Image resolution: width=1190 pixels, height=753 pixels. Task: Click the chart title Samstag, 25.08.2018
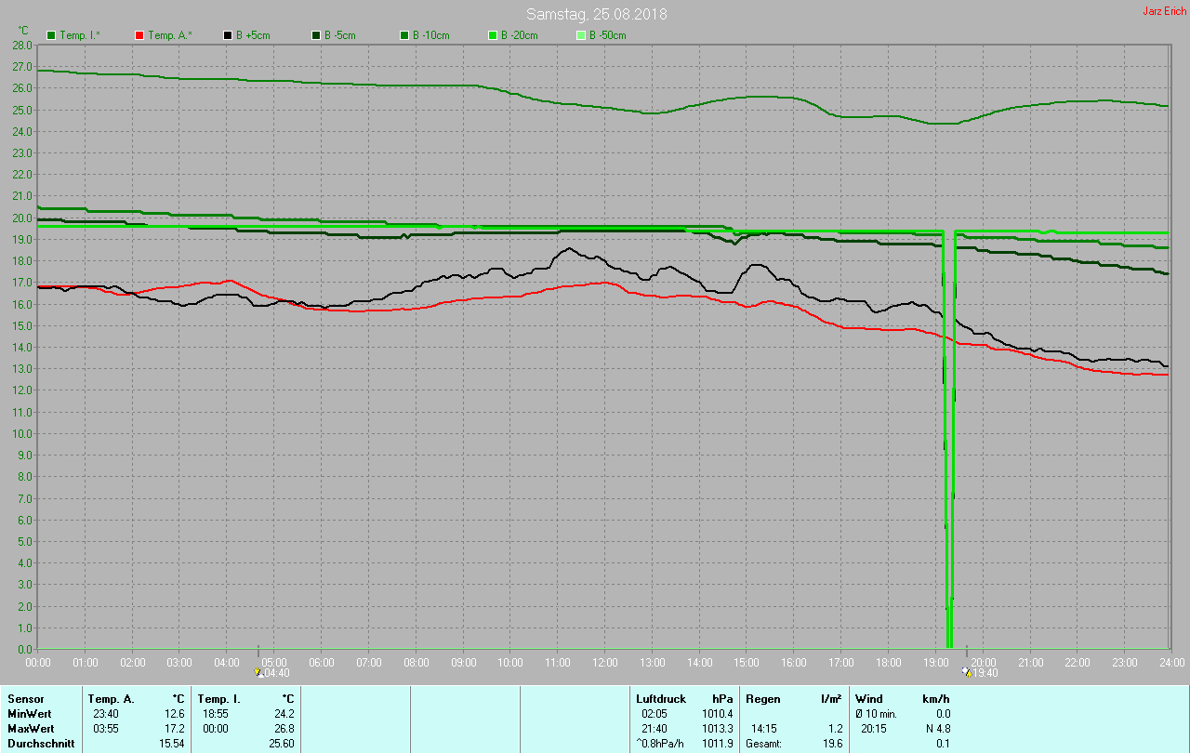tap(596, 14)
